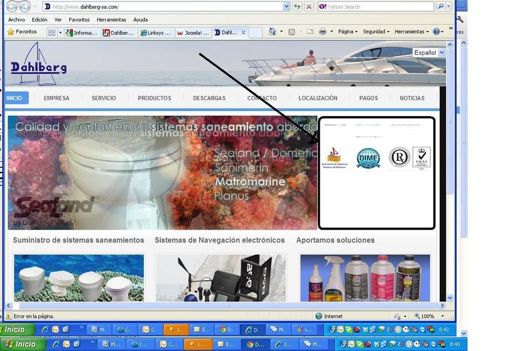Click the blue Help question mark icon
Viewport: 515px width, 351px height.
coord(436,31)
